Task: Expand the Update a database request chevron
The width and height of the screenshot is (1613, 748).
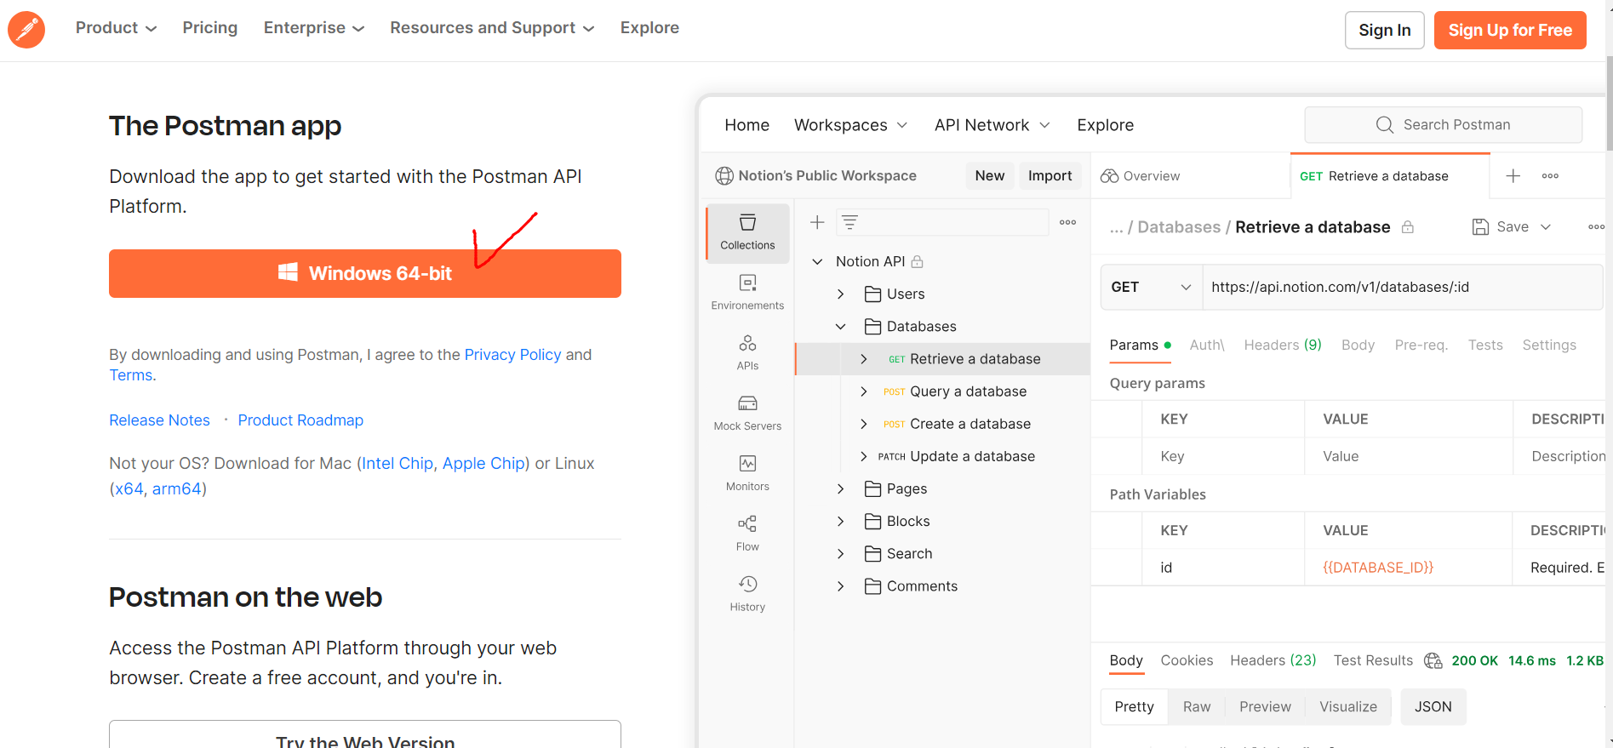Action: 864,457
